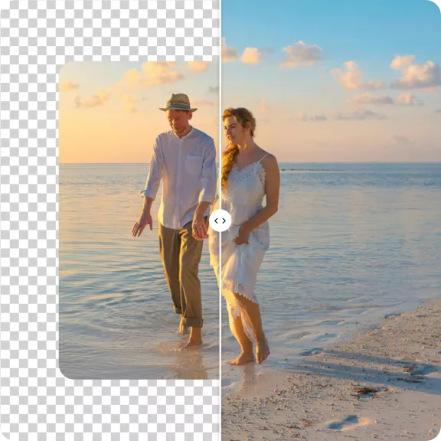
Task: Click the vertical divider line above the handle
Action: coord(220,105)
